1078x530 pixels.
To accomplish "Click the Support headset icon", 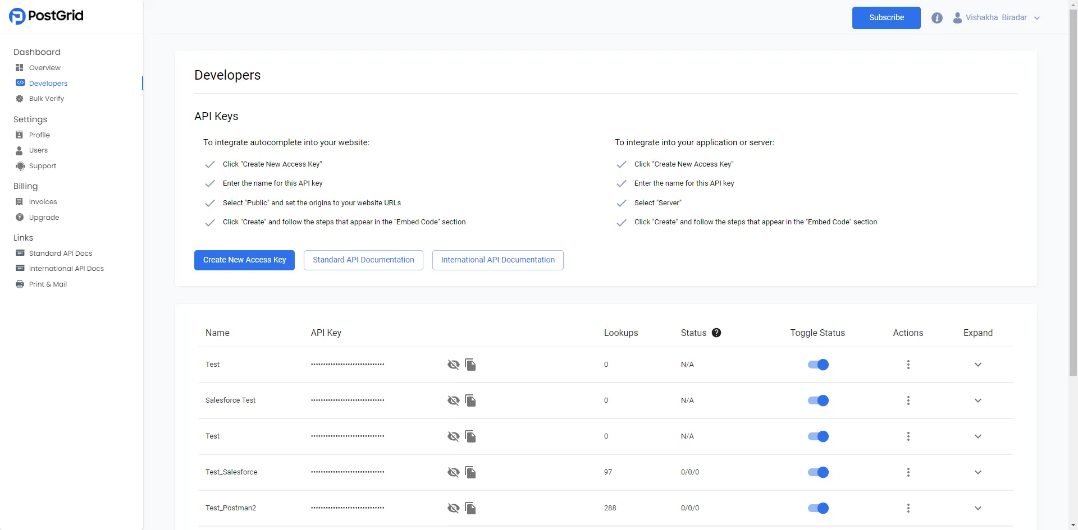I will pos(20,165).
